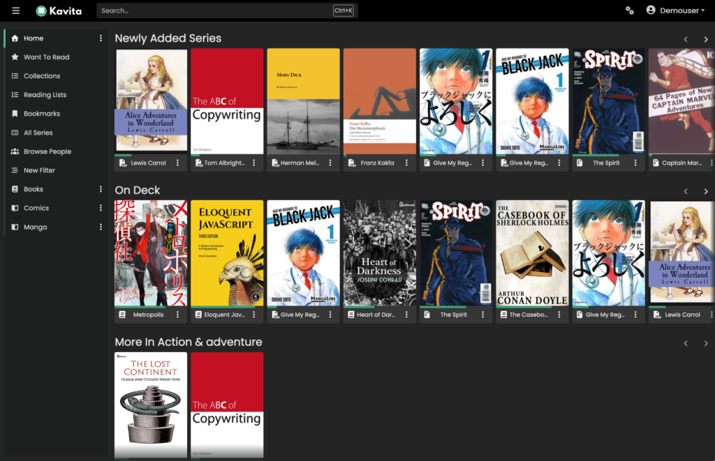The width and height of the screenshot is (715, 461).
Task: Open the options menu for Metropolis card
Action: point(177,315)
